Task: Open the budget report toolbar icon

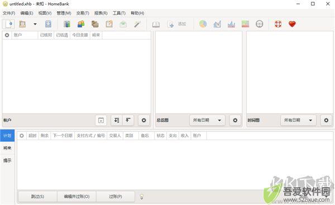Action: point(245,24)
